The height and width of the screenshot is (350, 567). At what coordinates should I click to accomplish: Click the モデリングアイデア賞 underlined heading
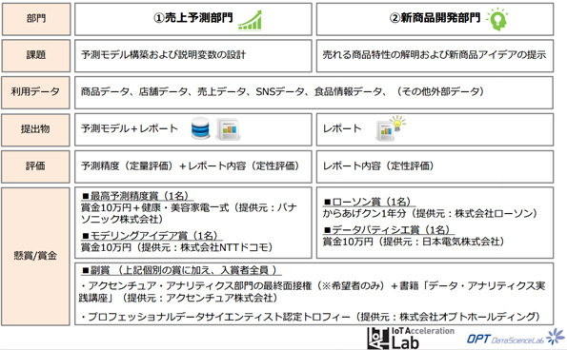point(152,236)
